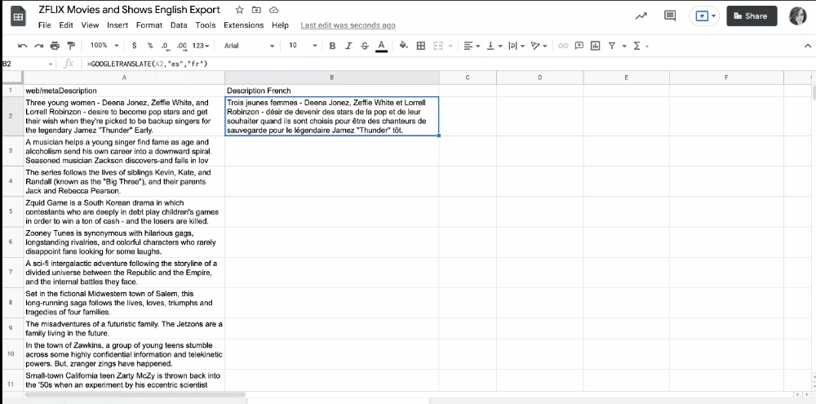Screen dimensions: 816x404
Task: Insert a comment via toolbar icon
Action: (x=579, y=46)
